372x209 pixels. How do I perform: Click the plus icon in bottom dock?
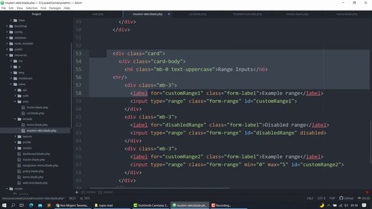[x=77, y=192]
